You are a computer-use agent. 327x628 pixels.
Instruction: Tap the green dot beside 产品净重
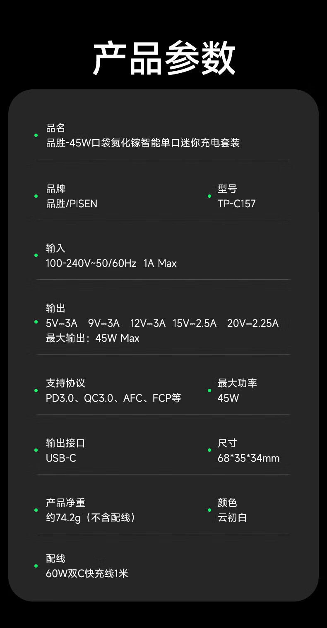(36, 510)
